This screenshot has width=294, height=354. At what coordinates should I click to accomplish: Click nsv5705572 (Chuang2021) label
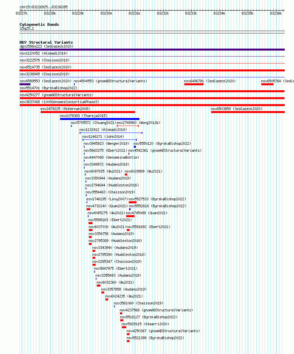(x=93, y=123)
